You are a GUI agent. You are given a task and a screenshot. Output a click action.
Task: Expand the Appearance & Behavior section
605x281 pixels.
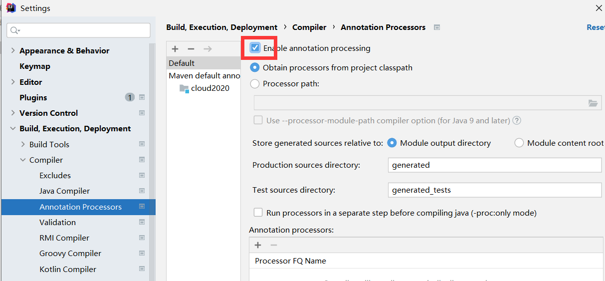point(13,50)
